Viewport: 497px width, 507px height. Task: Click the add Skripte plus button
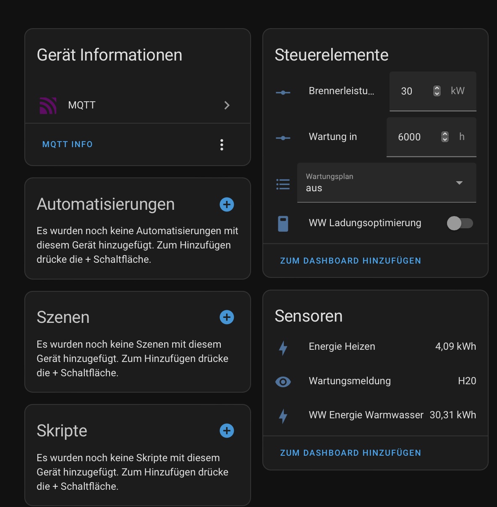coord(227,431)
